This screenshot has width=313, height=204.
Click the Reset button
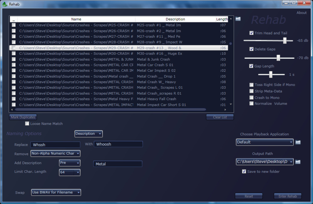pos(249,196)
